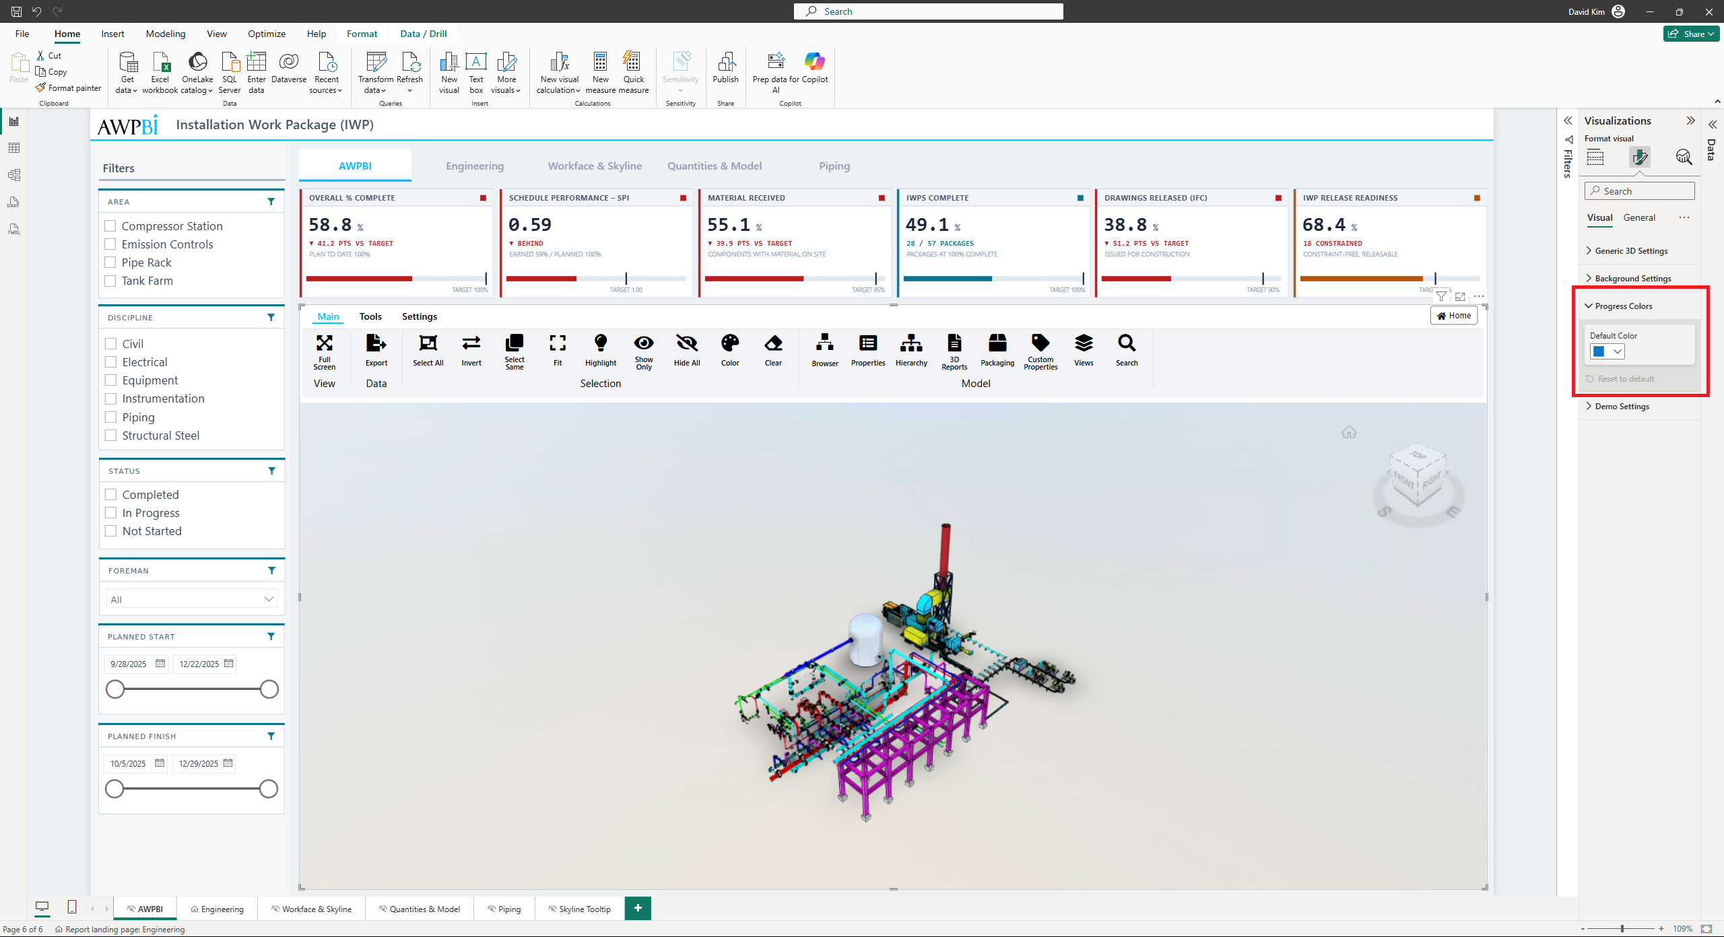Click the Export data icon
This screenshot has height=937, width=1724.
click(376, 351)
